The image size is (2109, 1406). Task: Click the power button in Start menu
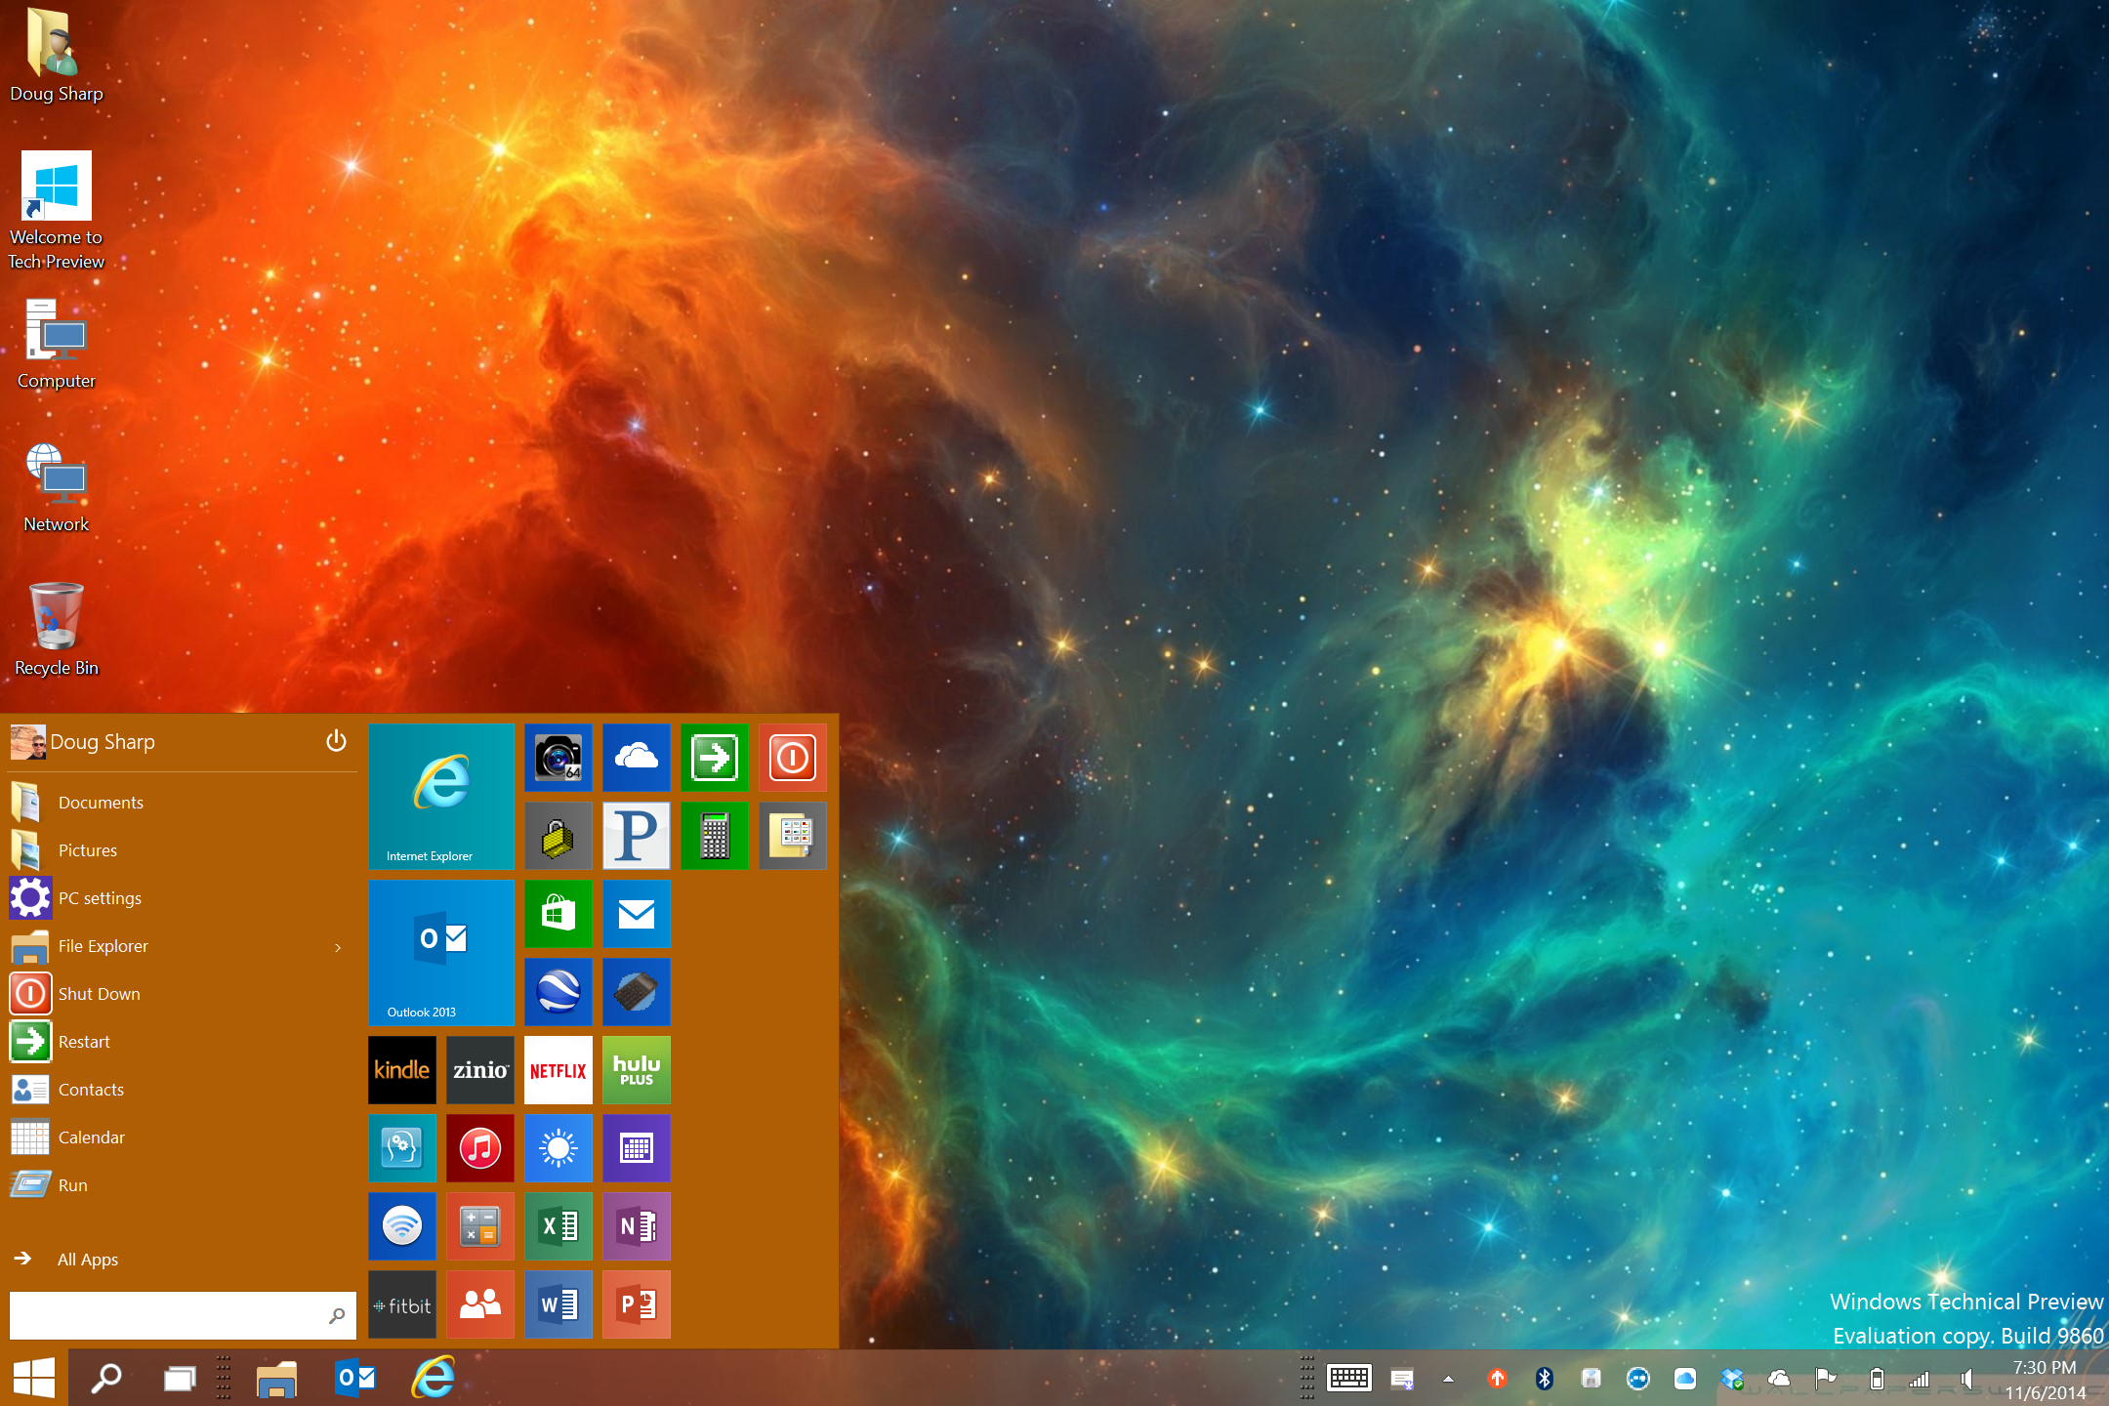point(336,741)
